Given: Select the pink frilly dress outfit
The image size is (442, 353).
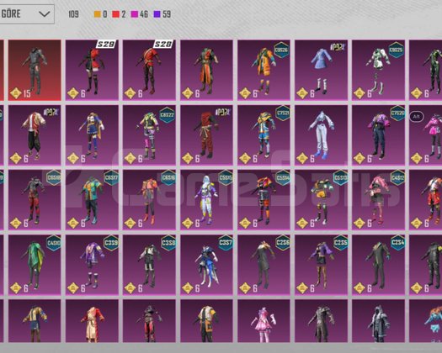Looking at the screenshot, I should (x=264, y=321).
